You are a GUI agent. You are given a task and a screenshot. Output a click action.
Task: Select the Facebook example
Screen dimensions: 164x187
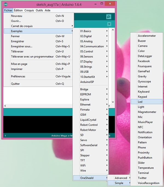pyautogui.click(x=147, y=61)
